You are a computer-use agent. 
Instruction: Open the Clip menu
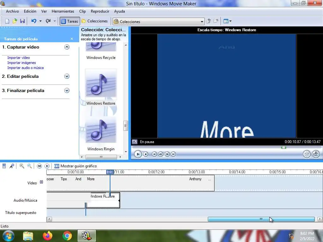[82, 11]
